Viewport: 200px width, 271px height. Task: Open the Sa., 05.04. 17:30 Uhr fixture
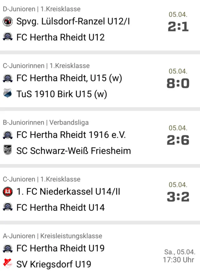point(179,256)
